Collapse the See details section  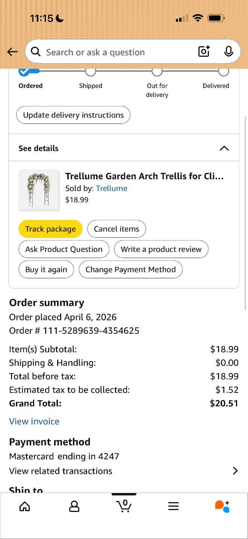click(224, 148)
